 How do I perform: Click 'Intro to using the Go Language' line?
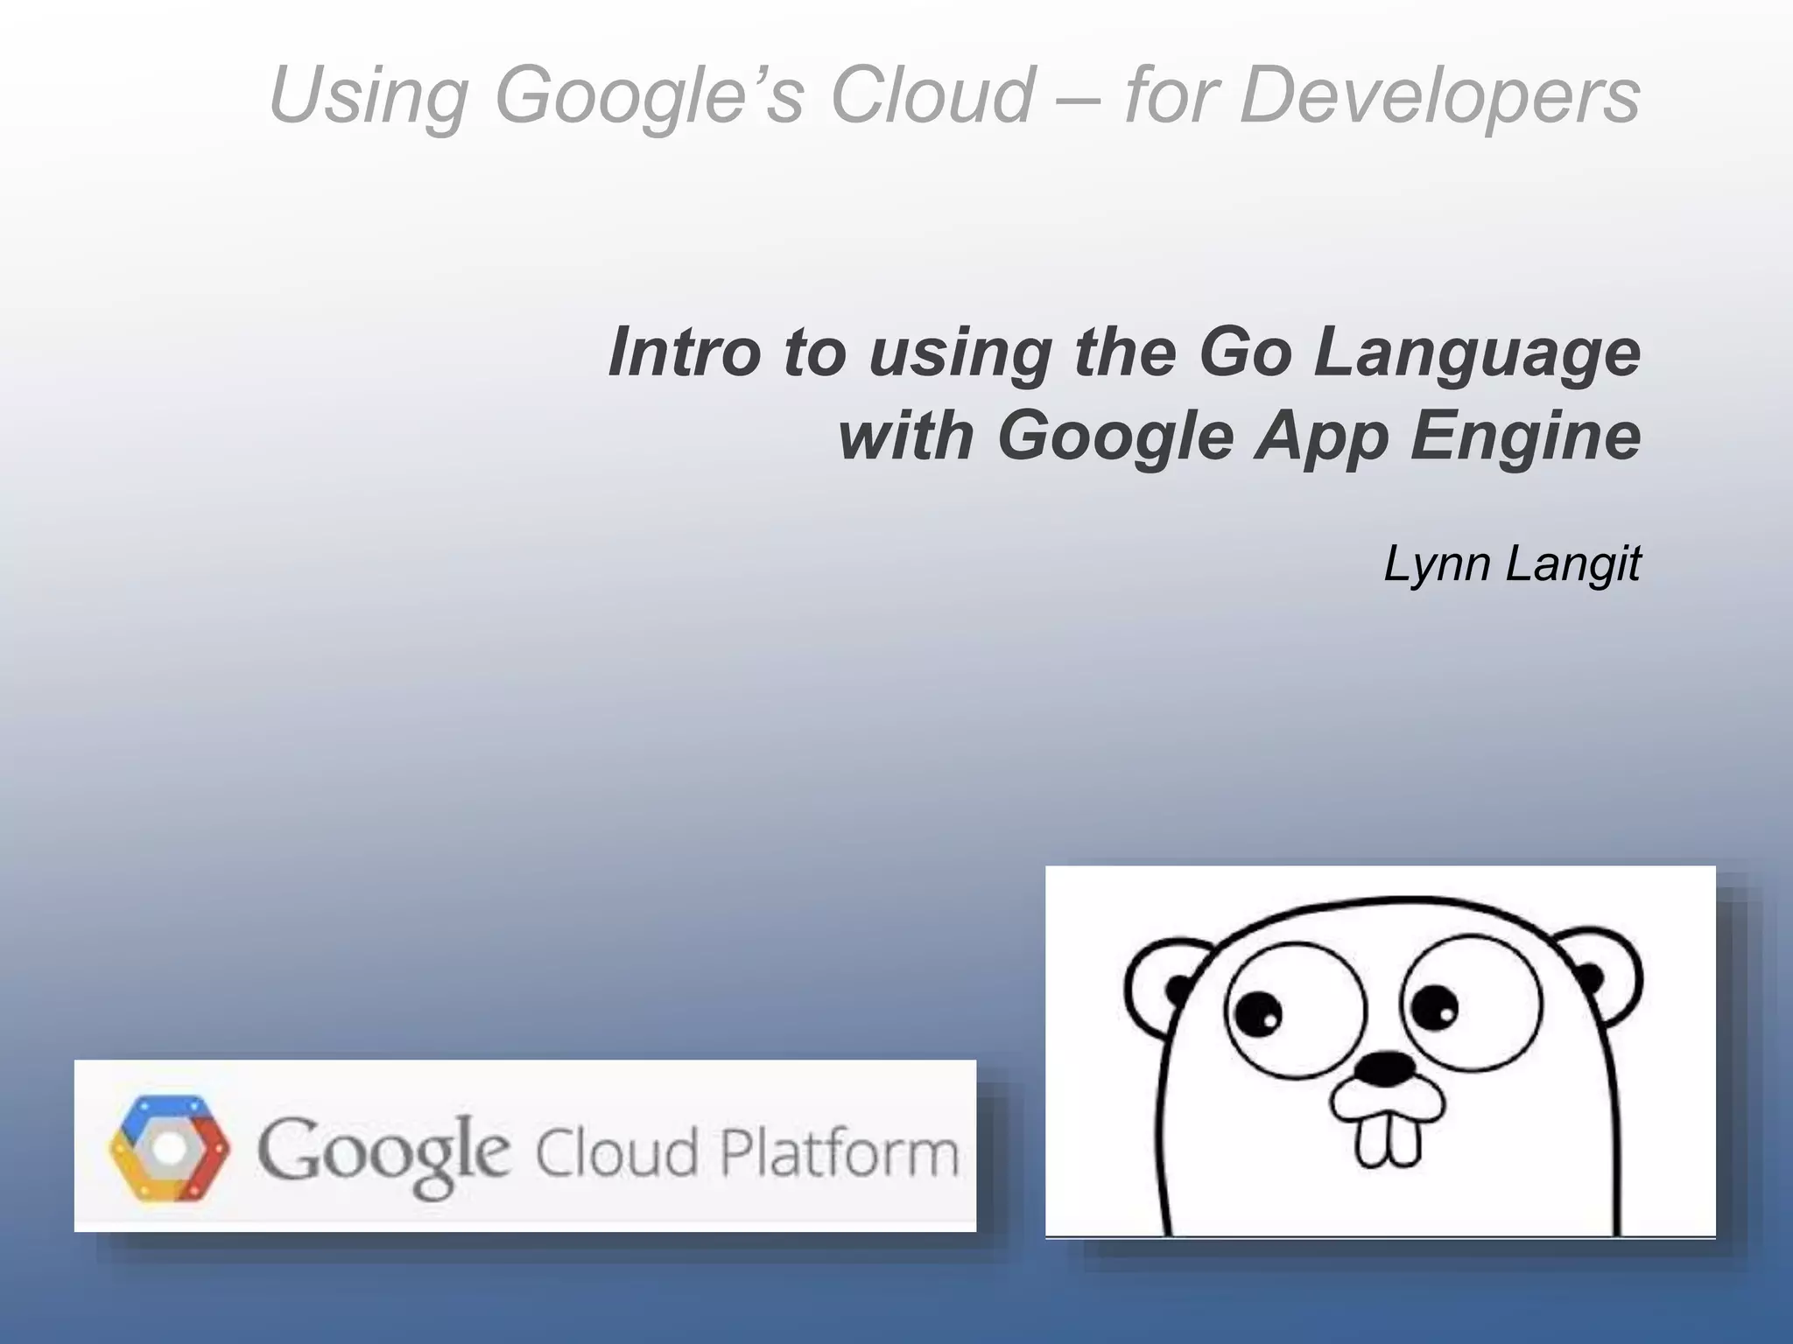coord(1123,352)
